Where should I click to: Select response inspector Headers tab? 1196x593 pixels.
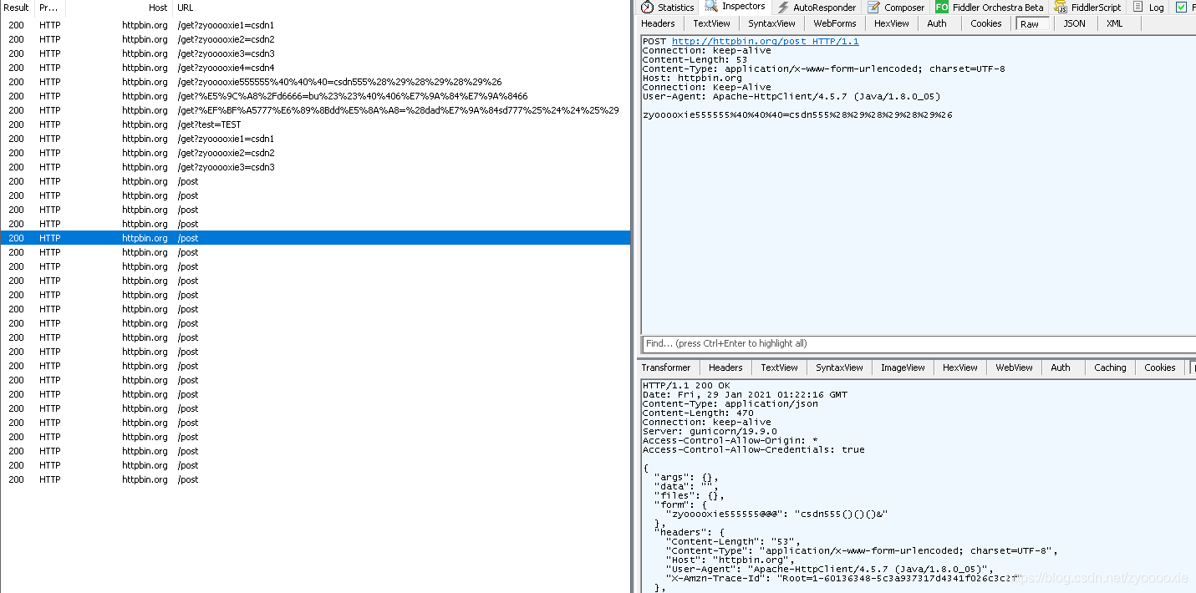pyautogui.click(x=725, y=367)
